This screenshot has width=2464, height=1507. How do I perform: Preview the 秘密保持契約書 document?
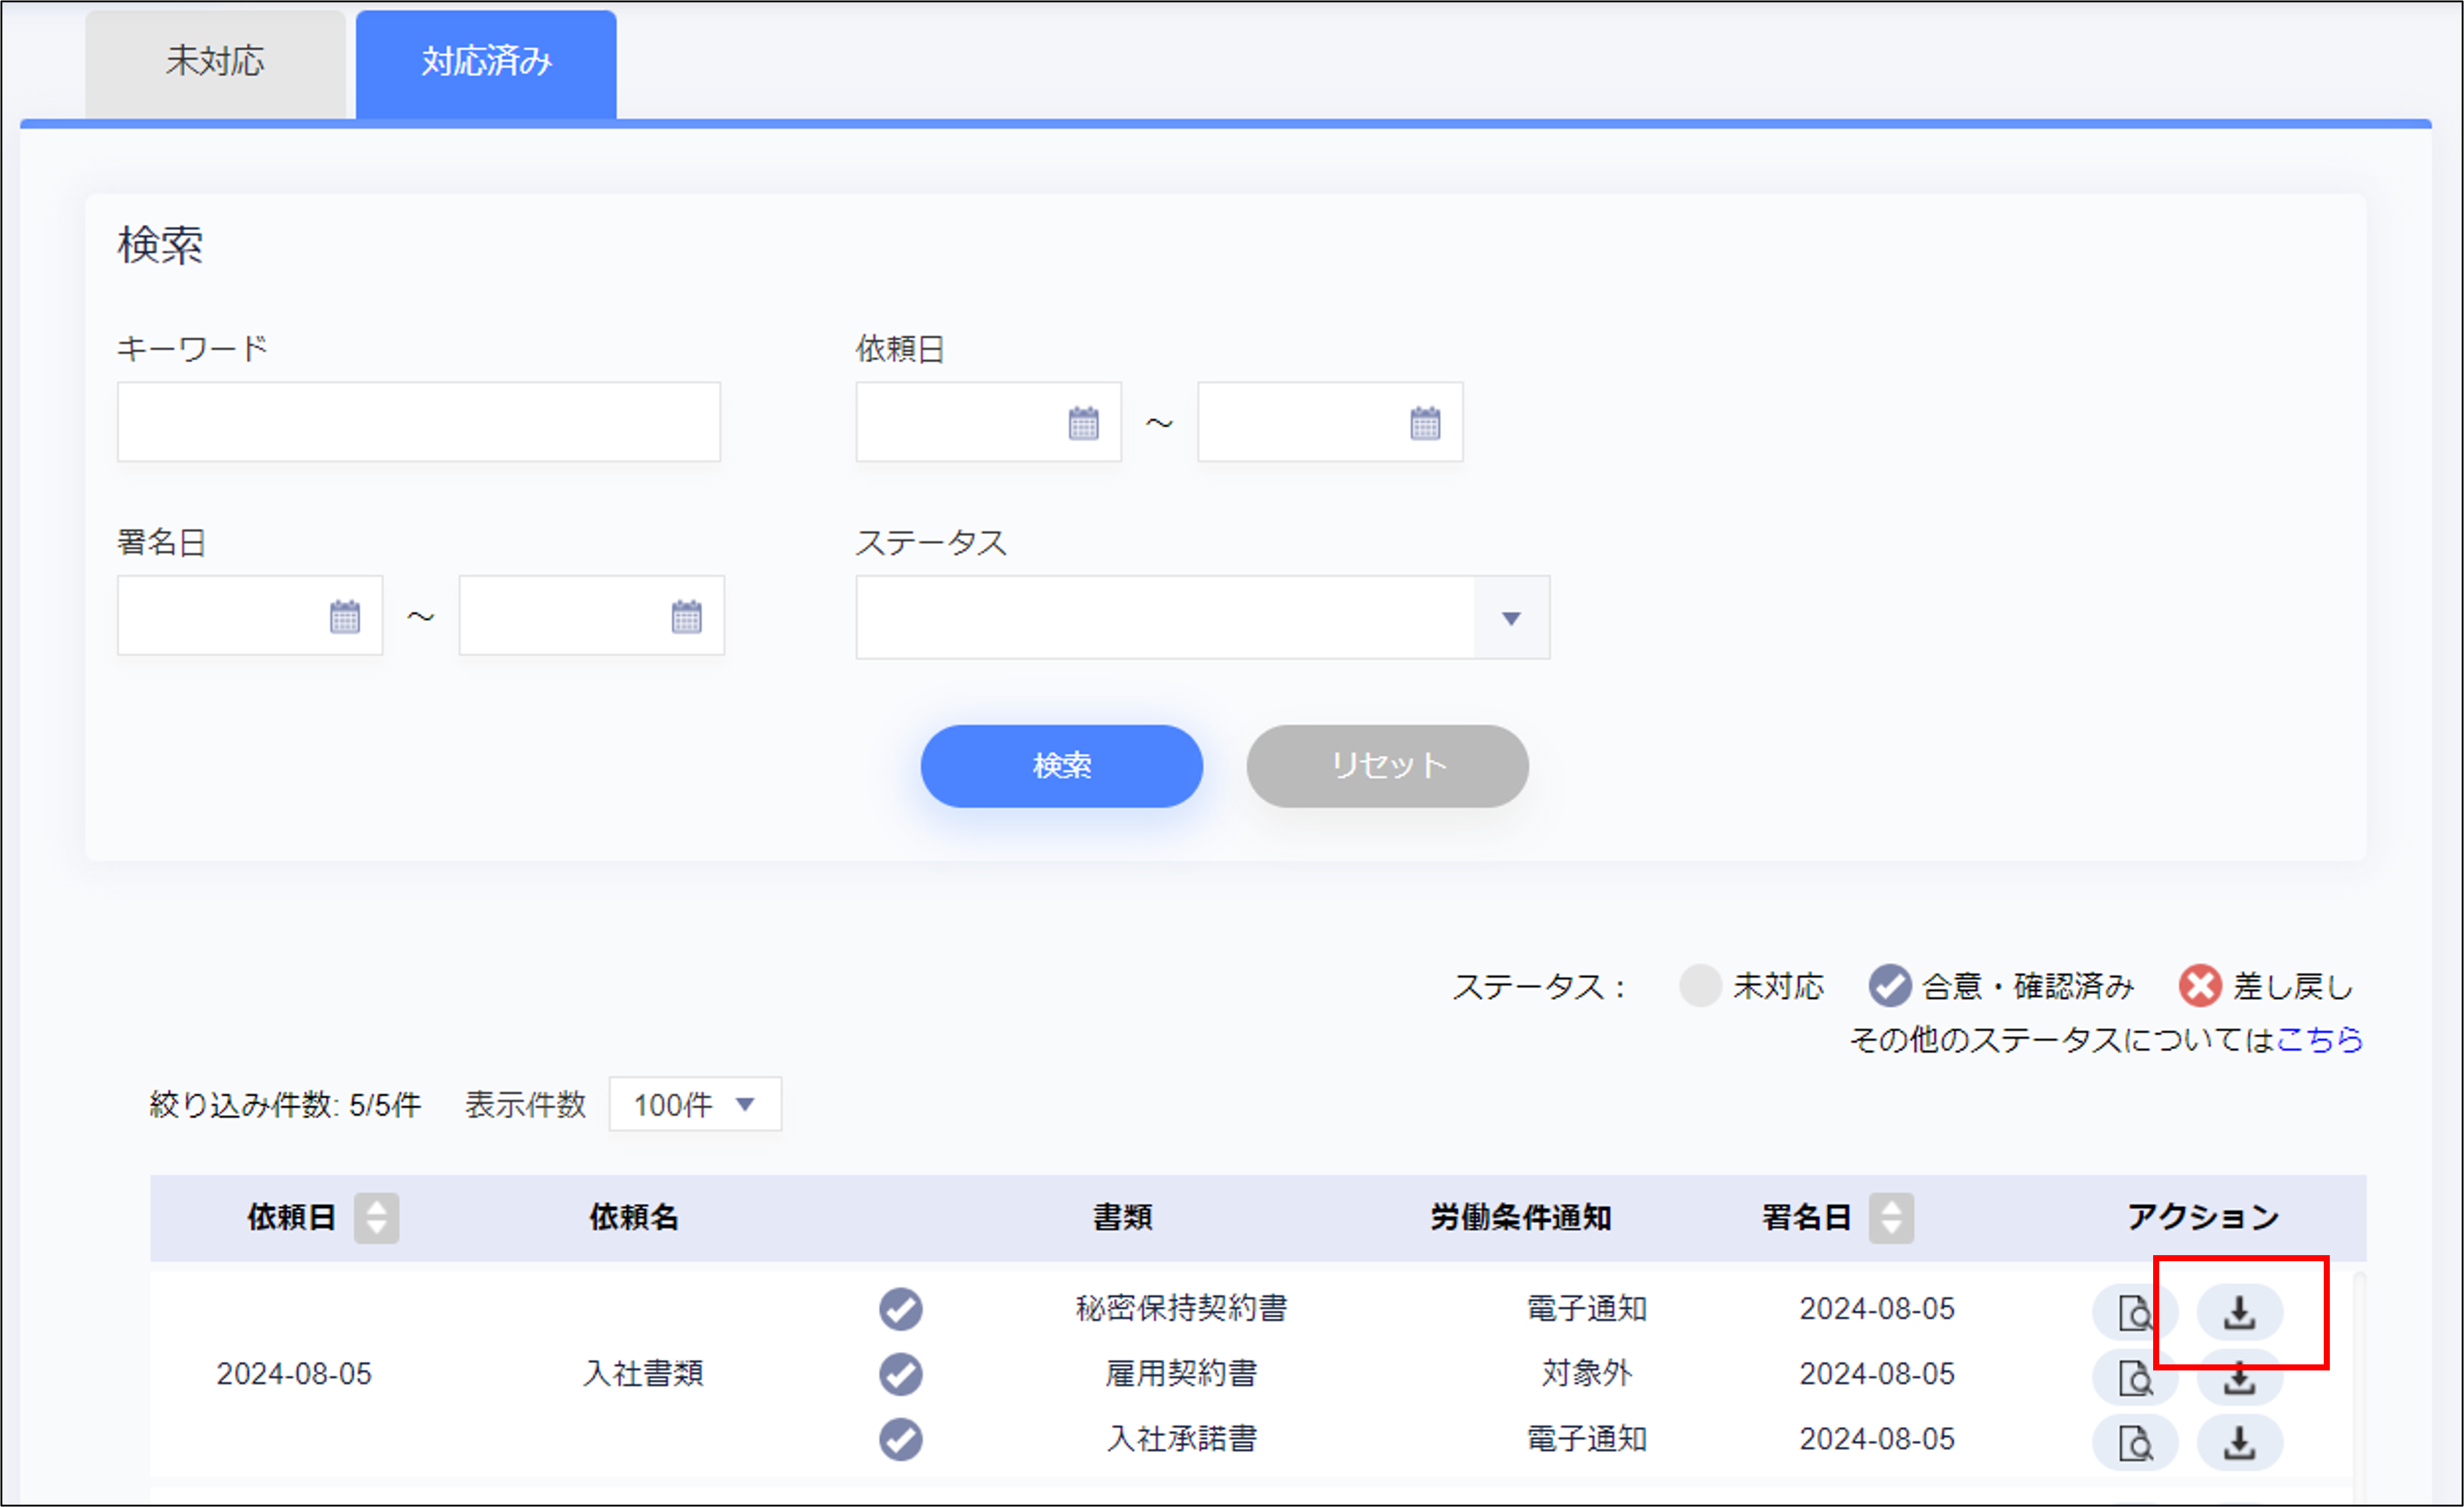(x=2135, y=1312)
